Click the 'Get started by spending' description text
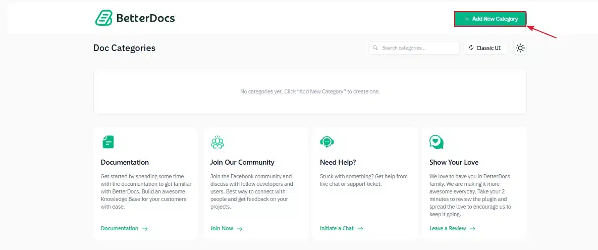This screenshot has height=250, width=598. click(146, 191)
